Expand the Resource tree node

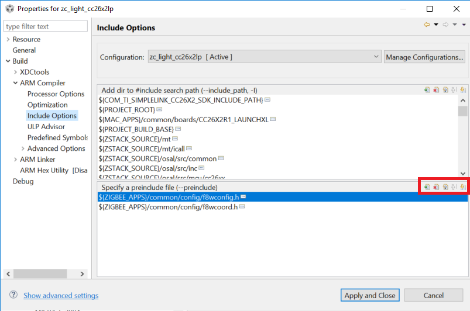8,39
